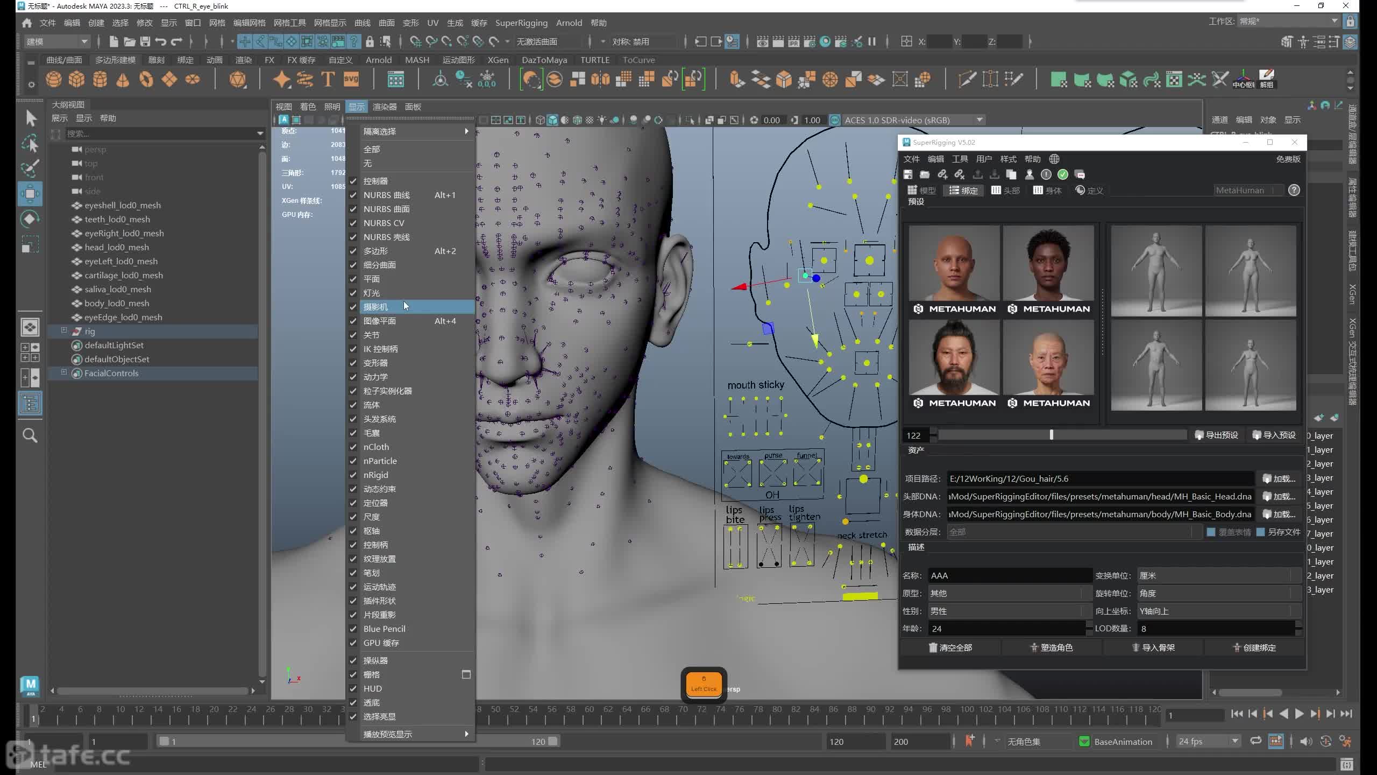Click the 导入骨架 button

[1153, 647]
